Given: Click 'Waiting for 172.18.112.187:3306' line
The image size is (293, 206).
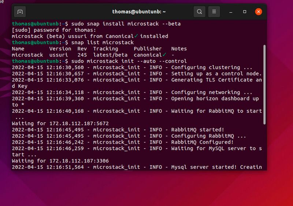Looking at the screenshot, I should 60,161.
